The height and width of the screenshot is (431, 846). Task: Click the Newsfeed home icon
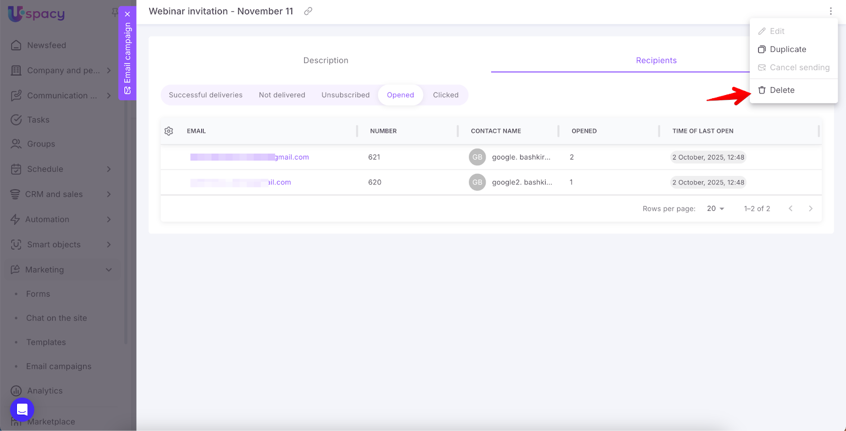16,45
